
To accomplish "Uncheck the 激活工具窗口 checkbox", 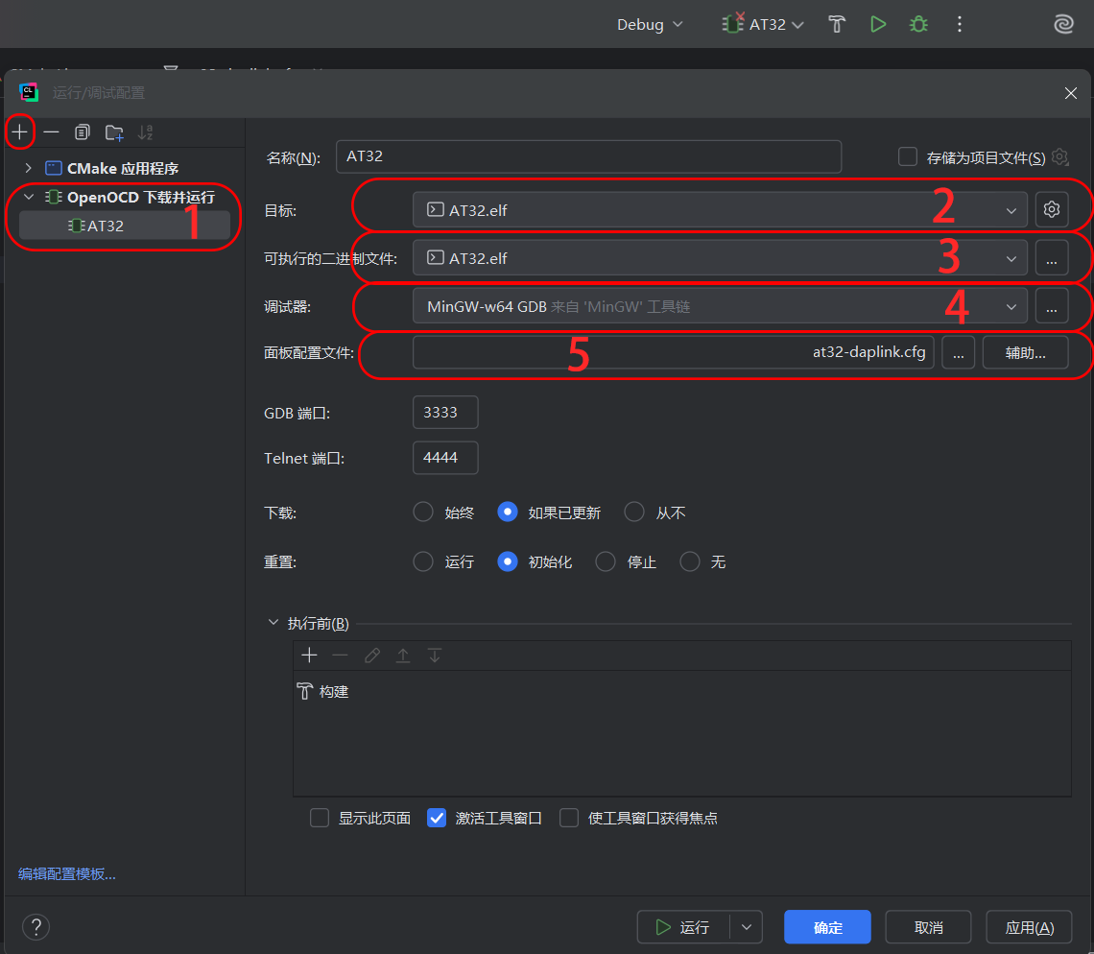I will click(437, 818).
